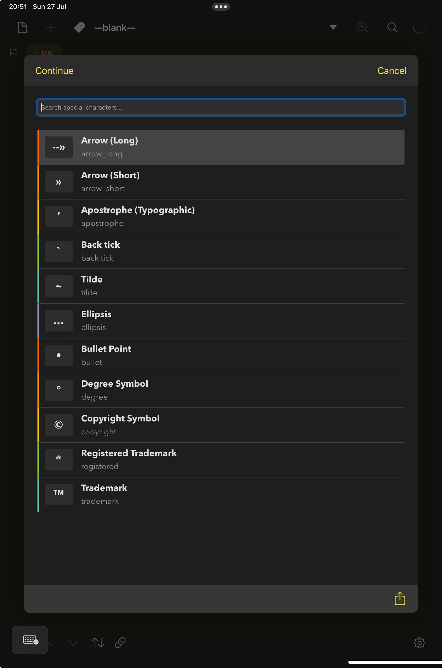The height and width of the screenshot is (668, 442).
Task: Toggle the flag on the draft
Action: point(13,52)
